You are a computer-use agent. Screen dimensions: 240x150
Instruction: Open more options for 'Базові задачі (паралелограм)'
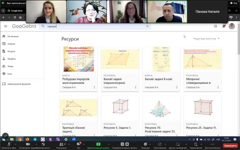coord(136,87)
